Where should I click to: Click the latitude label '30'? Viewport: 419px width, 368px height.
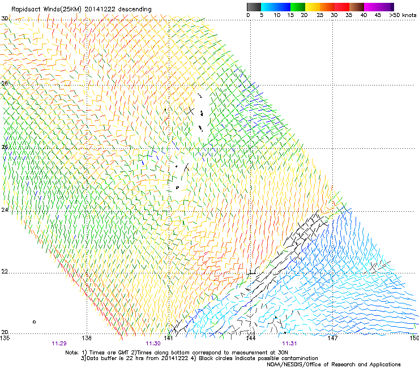[x=5, y=19]
